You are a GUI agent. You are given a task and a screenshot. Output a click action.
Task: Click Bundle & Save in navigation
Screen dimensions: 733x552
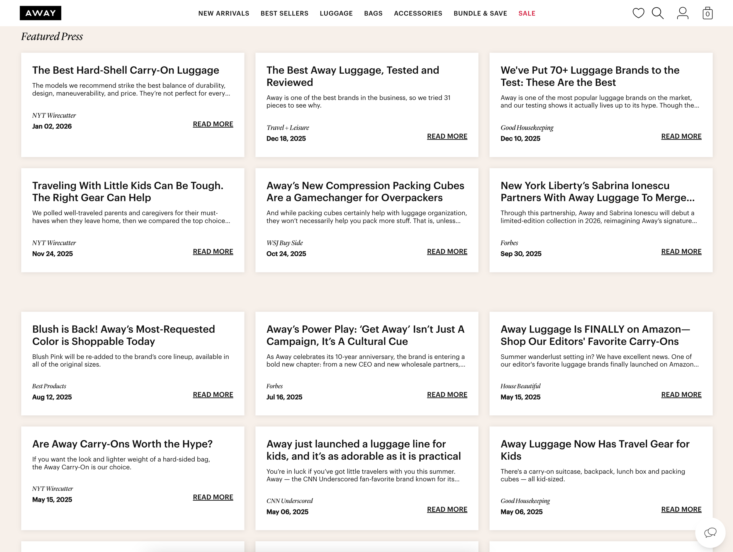point(480,13)
